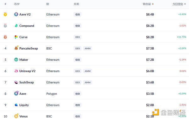The height and width of the screenshot is (119, 189).
Task: Click the name column header
Action: coord(17,4)
